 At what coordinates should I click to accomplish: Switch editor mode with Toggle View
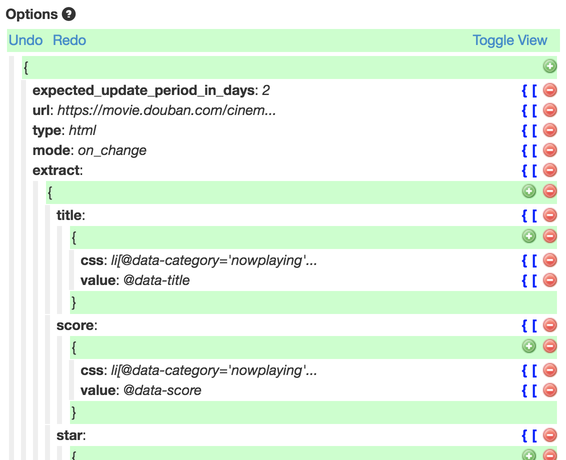(509, 40)
